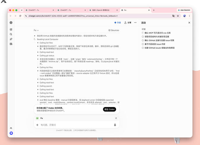Open the Sources panel
200x145 pixels.
[114, 30]
